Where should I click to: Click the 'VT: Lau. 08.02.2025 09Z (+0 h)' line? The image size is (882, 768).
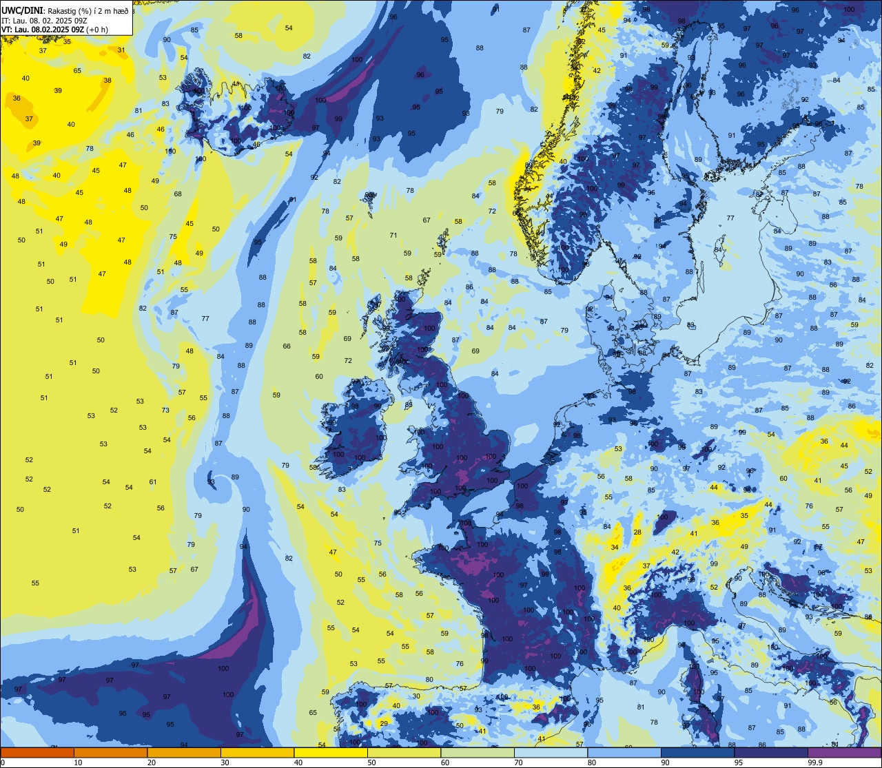click(54, 30)
